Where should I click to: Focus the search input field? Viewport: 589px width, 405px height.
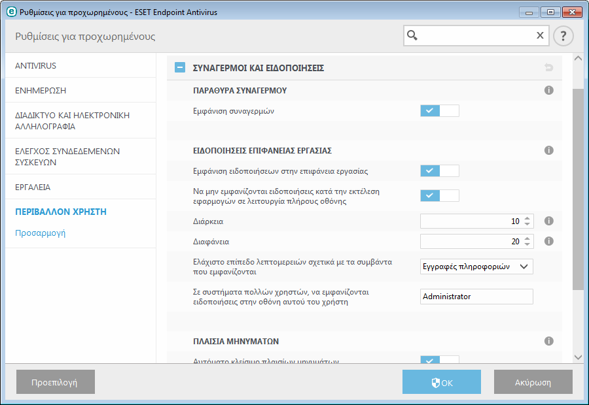(476, 36)
